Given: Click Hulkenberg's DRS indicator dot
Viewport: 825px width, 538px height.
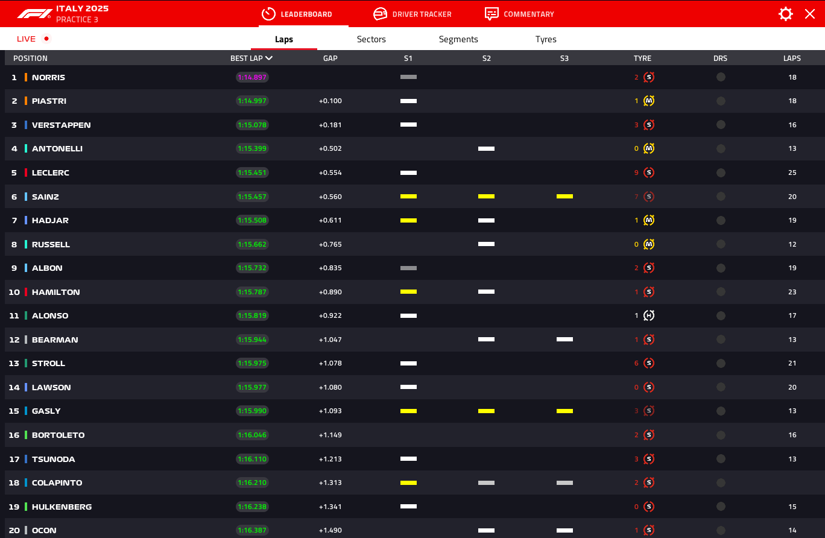Looking at the screenshot, I should click(x=721, y=507).
